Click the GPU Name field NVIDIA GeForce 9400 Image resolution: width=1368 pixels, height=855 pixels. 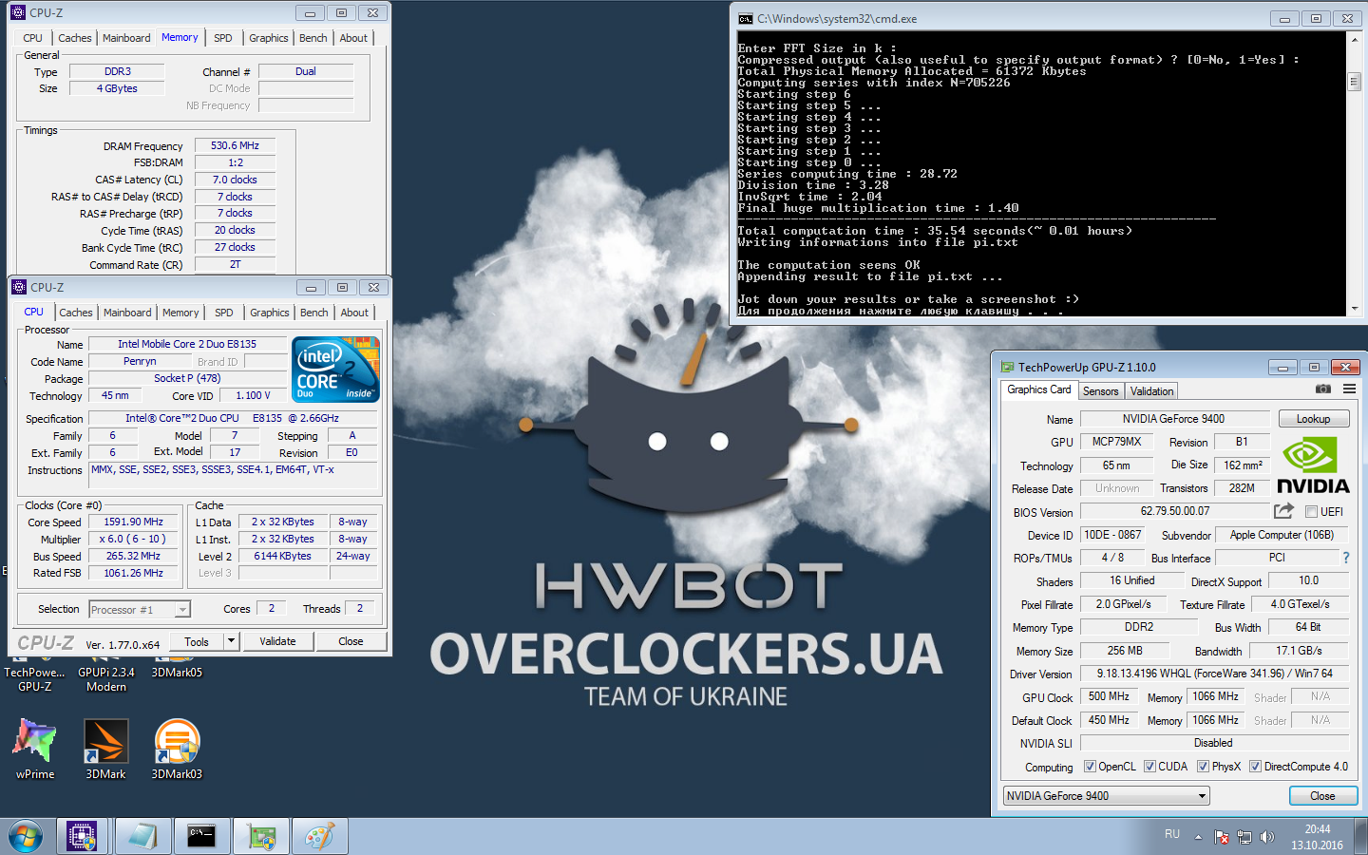[x=1174, y=419]
